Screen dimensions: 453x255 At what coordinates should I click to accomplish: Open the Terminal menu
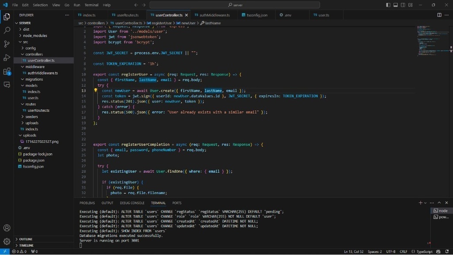pos(91,5)
